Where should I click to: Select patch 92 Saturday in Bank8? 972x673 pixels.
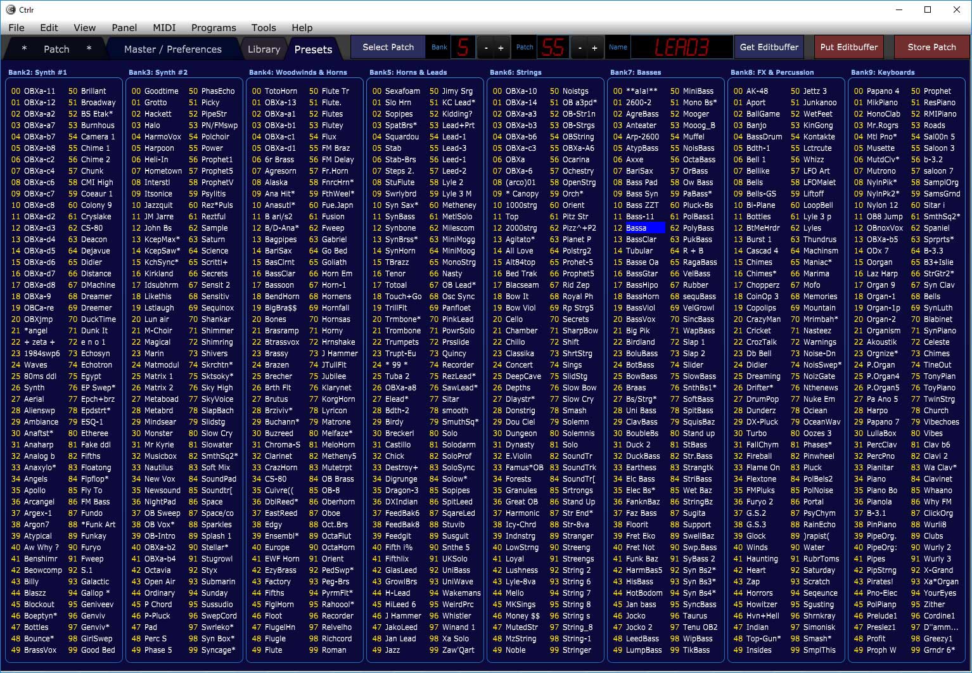(813, 570)
